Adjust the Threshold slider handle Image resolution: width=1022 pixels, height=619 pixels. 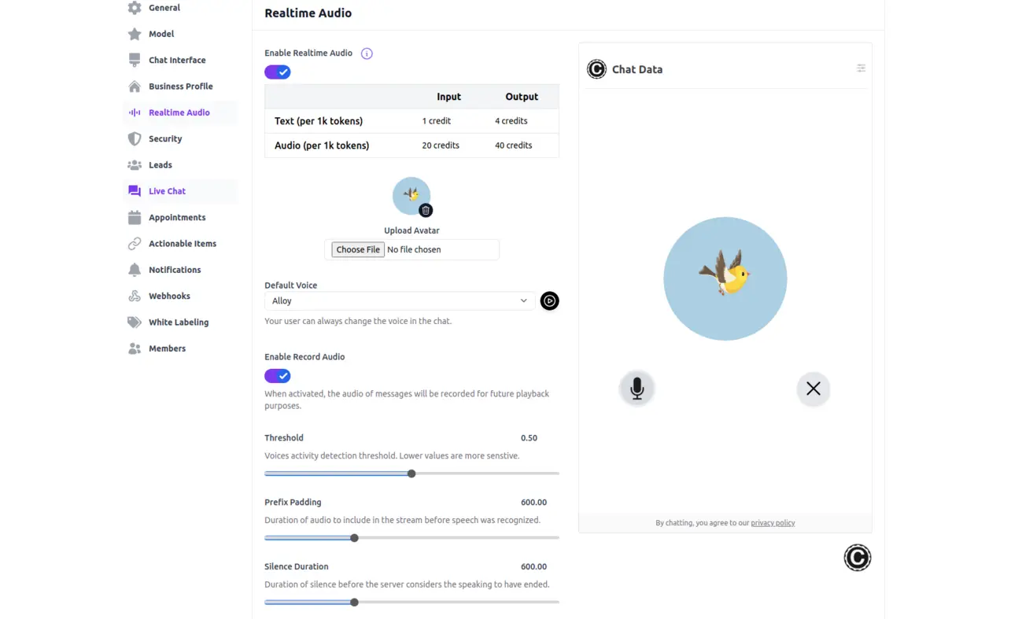click(411, 473)
